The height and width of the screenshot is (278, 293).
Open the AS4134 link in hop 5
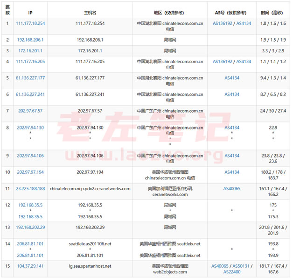[232, 78]
